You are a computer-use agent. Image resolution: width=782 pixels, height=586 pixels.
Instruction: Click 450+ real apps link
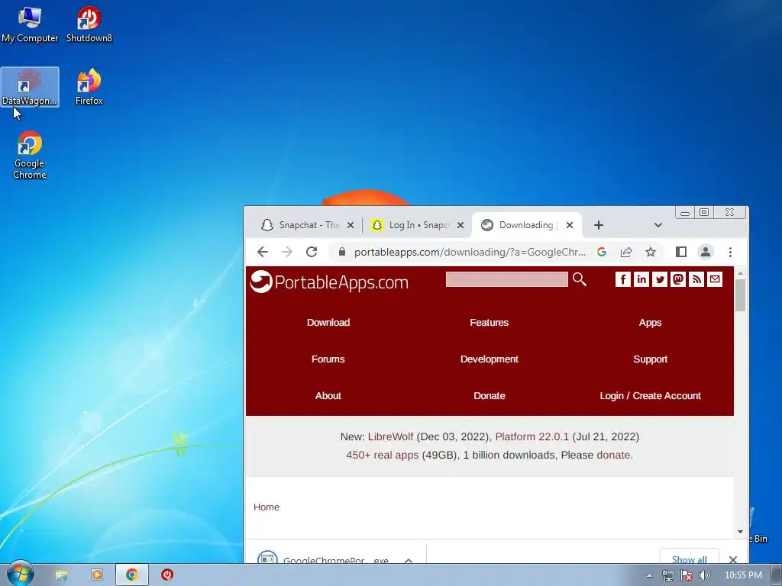(x=383, y=456)
